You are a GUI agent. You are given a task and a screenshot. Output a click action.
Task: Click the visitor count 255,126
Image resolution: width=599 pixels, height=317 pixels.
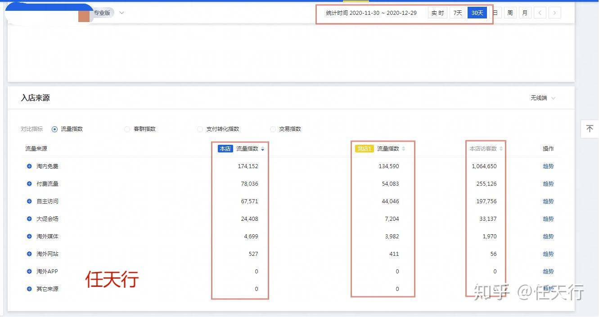(x=486, y=184)
